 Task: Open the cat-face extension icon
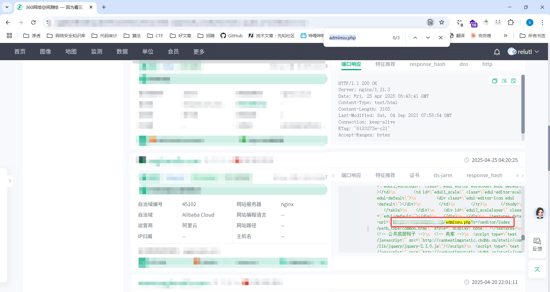[x=498, y=22]
